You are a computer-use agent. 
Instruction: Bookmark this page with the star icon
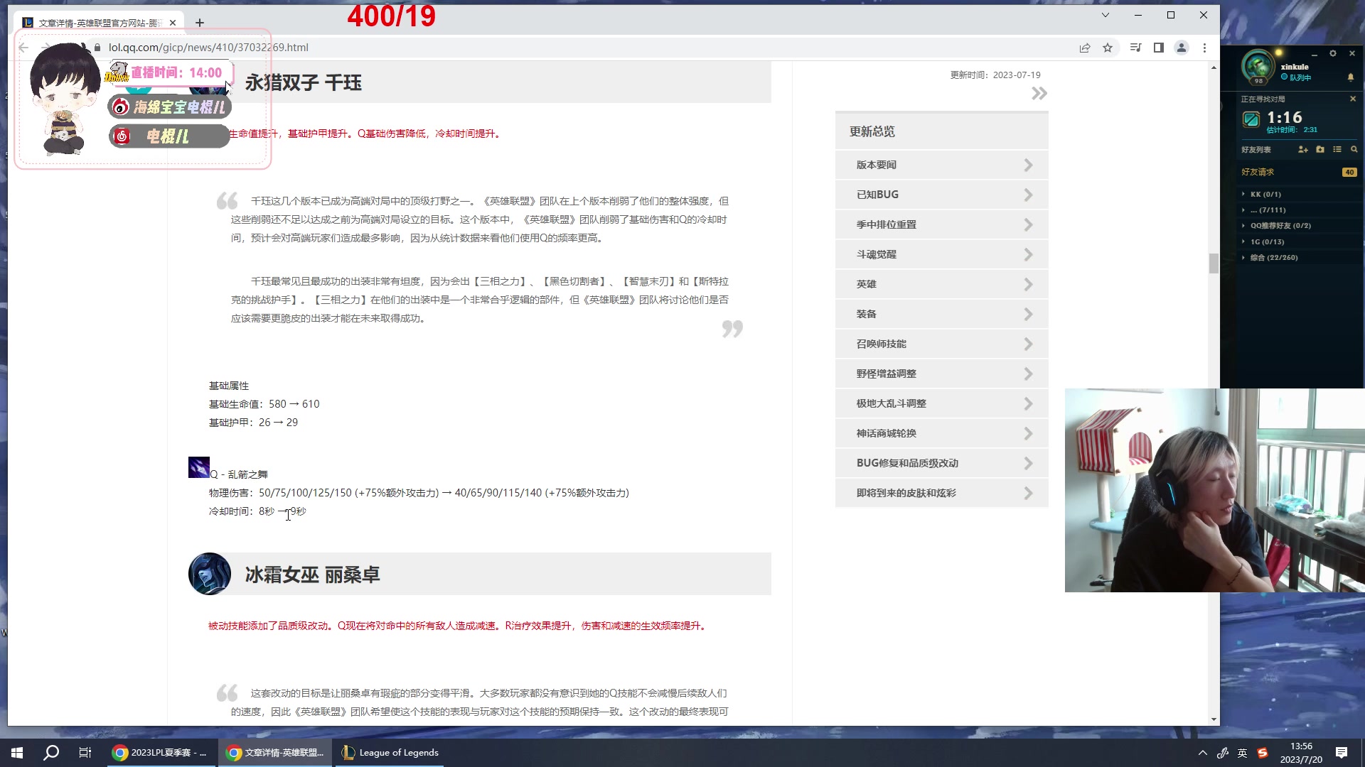[1107, 48]
